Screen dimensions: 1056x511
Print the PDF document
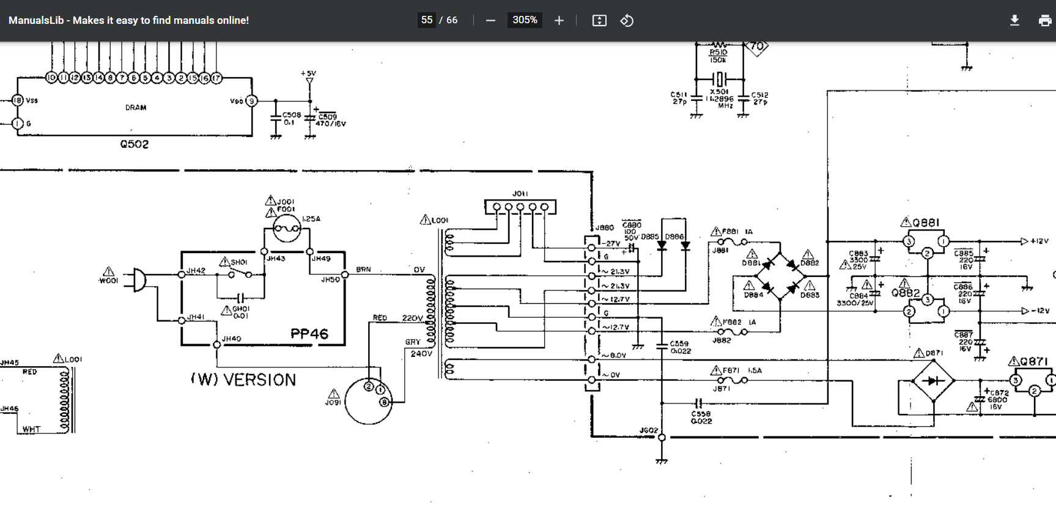pos(1045,20)
